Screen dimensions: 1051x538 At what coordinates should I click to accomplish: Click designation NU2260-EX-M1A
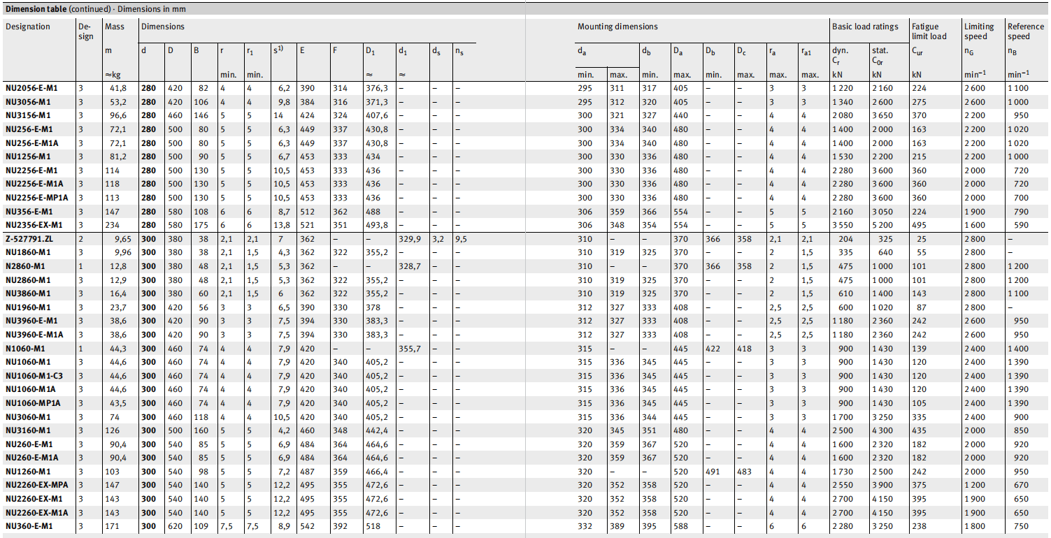point(36,512)
